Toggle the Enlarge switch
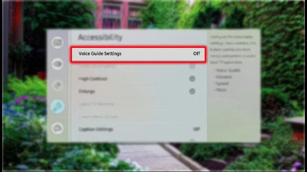 (192, 91)
